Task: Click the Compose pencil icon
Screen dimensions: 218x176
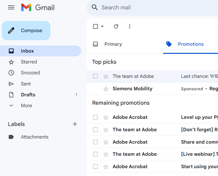Action: pyautogui.click(x=11, y=31)
